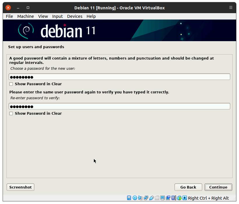
Task: Open the View menu
Action: click(x=43, y=16)
